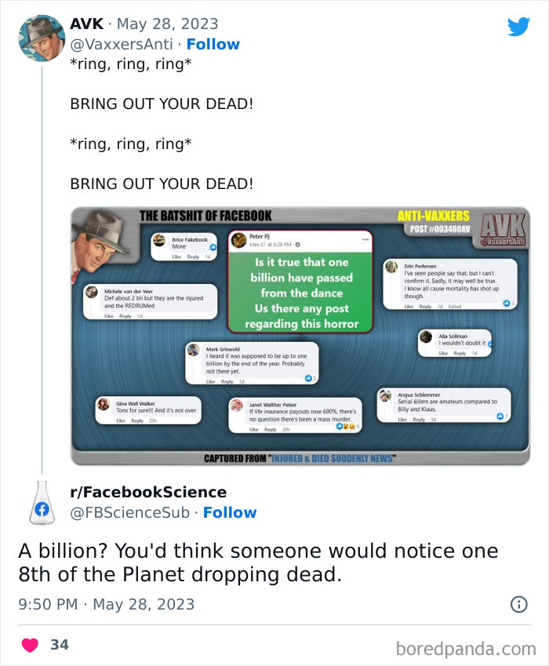Click the Twitter bird icon
This screenshot has height=666, width=549.
(x=521, y=25)
